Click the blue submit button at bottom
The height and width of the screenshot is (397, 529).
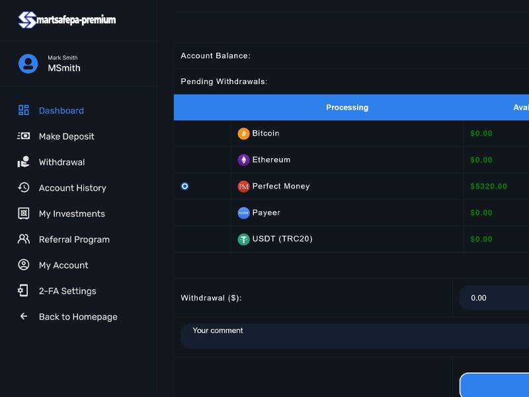(x=495, y=385)
